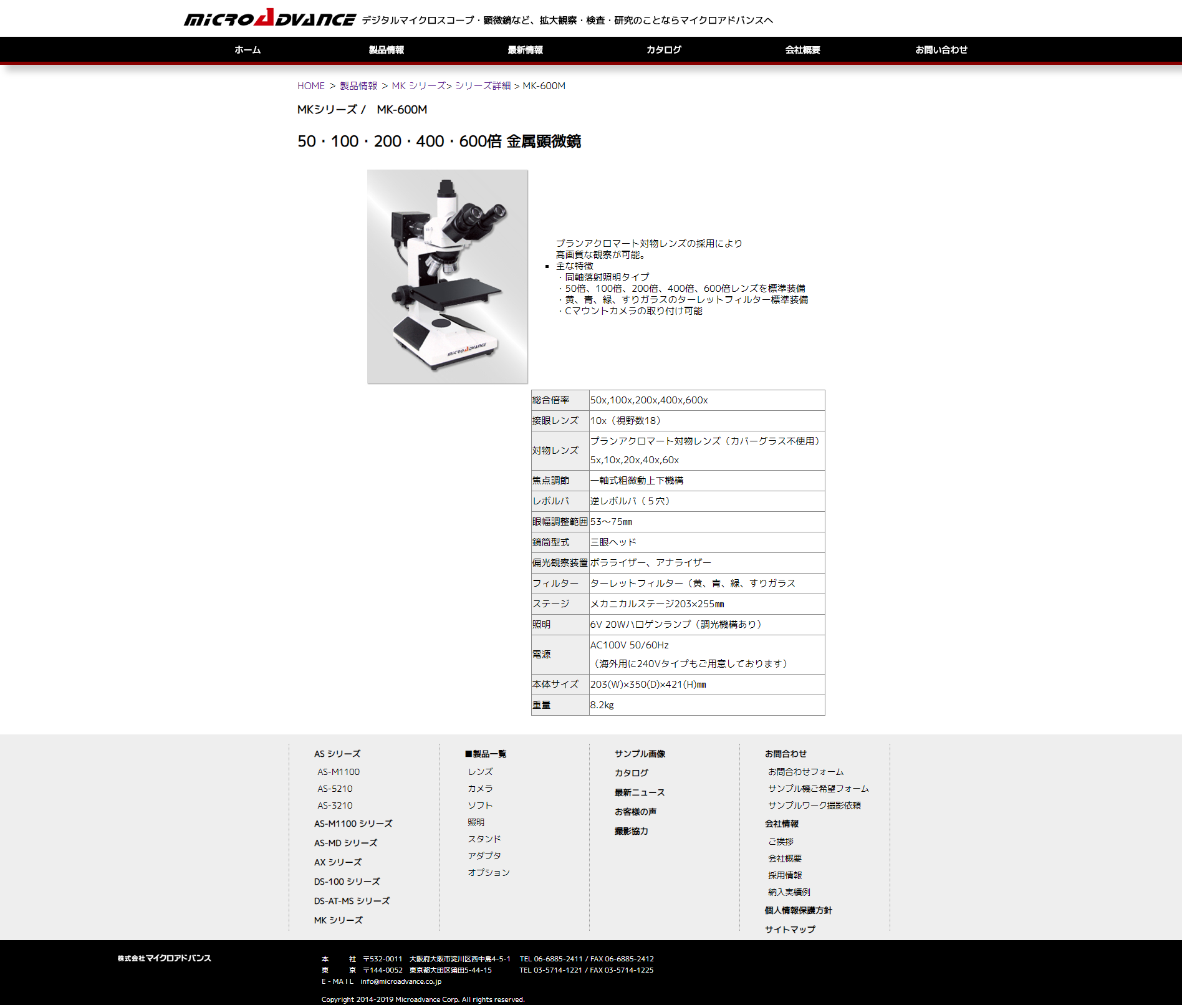
Task: Open the 製品情報 navigation menu item
Action: coord(386,50)
